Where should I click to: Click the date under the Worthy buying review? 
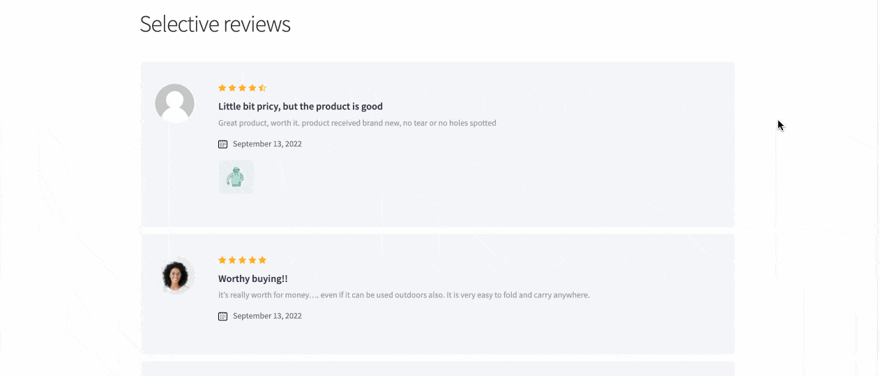click(x=267, y=316)
